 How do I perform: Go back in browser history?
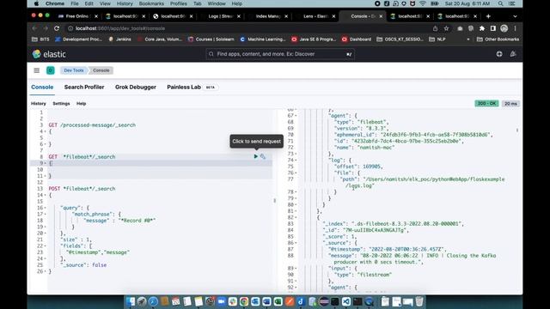pos(34,28)
